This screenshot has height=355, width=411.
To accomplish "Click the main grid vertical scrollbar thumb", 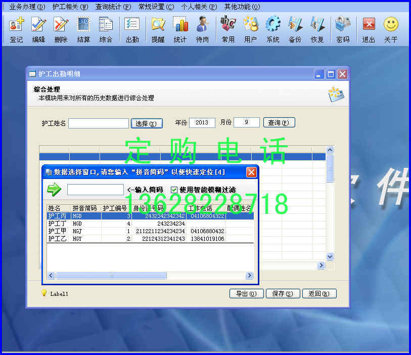I will coord(330,168).
